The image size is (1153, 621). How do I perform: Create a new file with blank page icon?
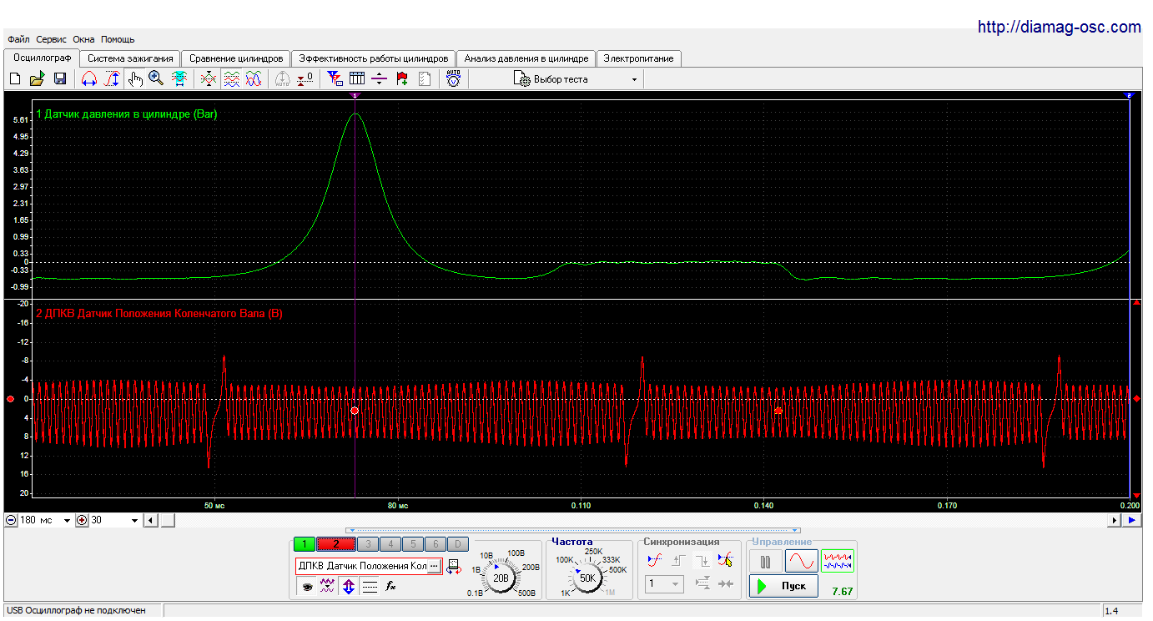[x=15, y=78]
